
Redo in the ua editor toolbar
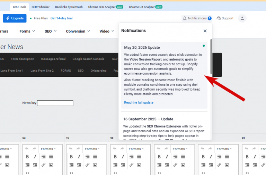coord(34,149)
